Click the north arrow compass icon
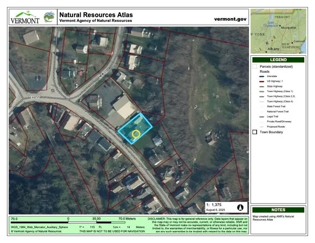This screenshot has width=315, height=243. 240,207
